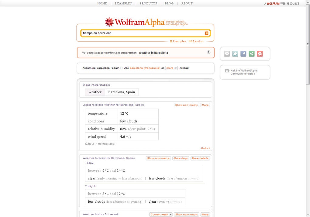
Task: Click More in latest recorded weather
Action: click(205, 105)
